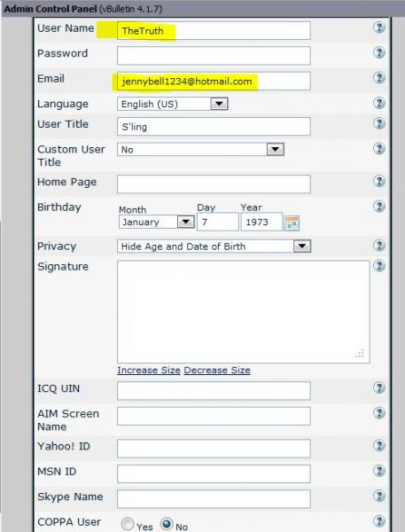Focus the ICQ UIN input field
The height and width of the screenshot is (532, 405).
(x=214, y=391)
